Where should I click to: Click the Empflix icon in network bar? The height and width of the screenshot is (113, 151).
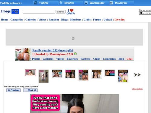(x=61, y=3)
